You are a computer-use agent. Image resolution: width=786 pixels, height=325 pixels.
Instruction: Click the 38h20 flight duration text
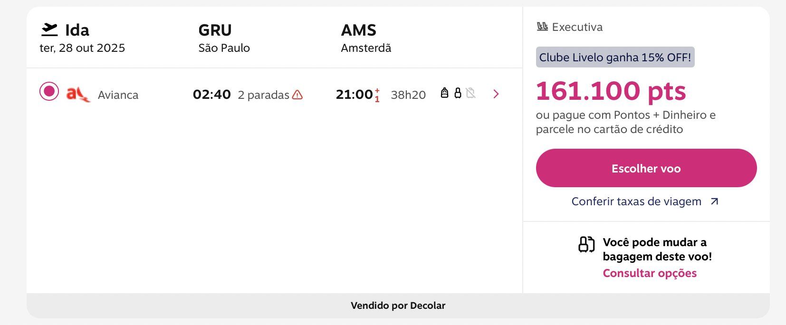(408, 95)
